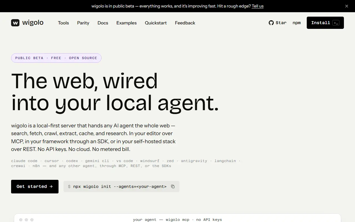Open the Parity nav item
The image size is (355, 222).
pyautogui.click(x=83, y=23)
